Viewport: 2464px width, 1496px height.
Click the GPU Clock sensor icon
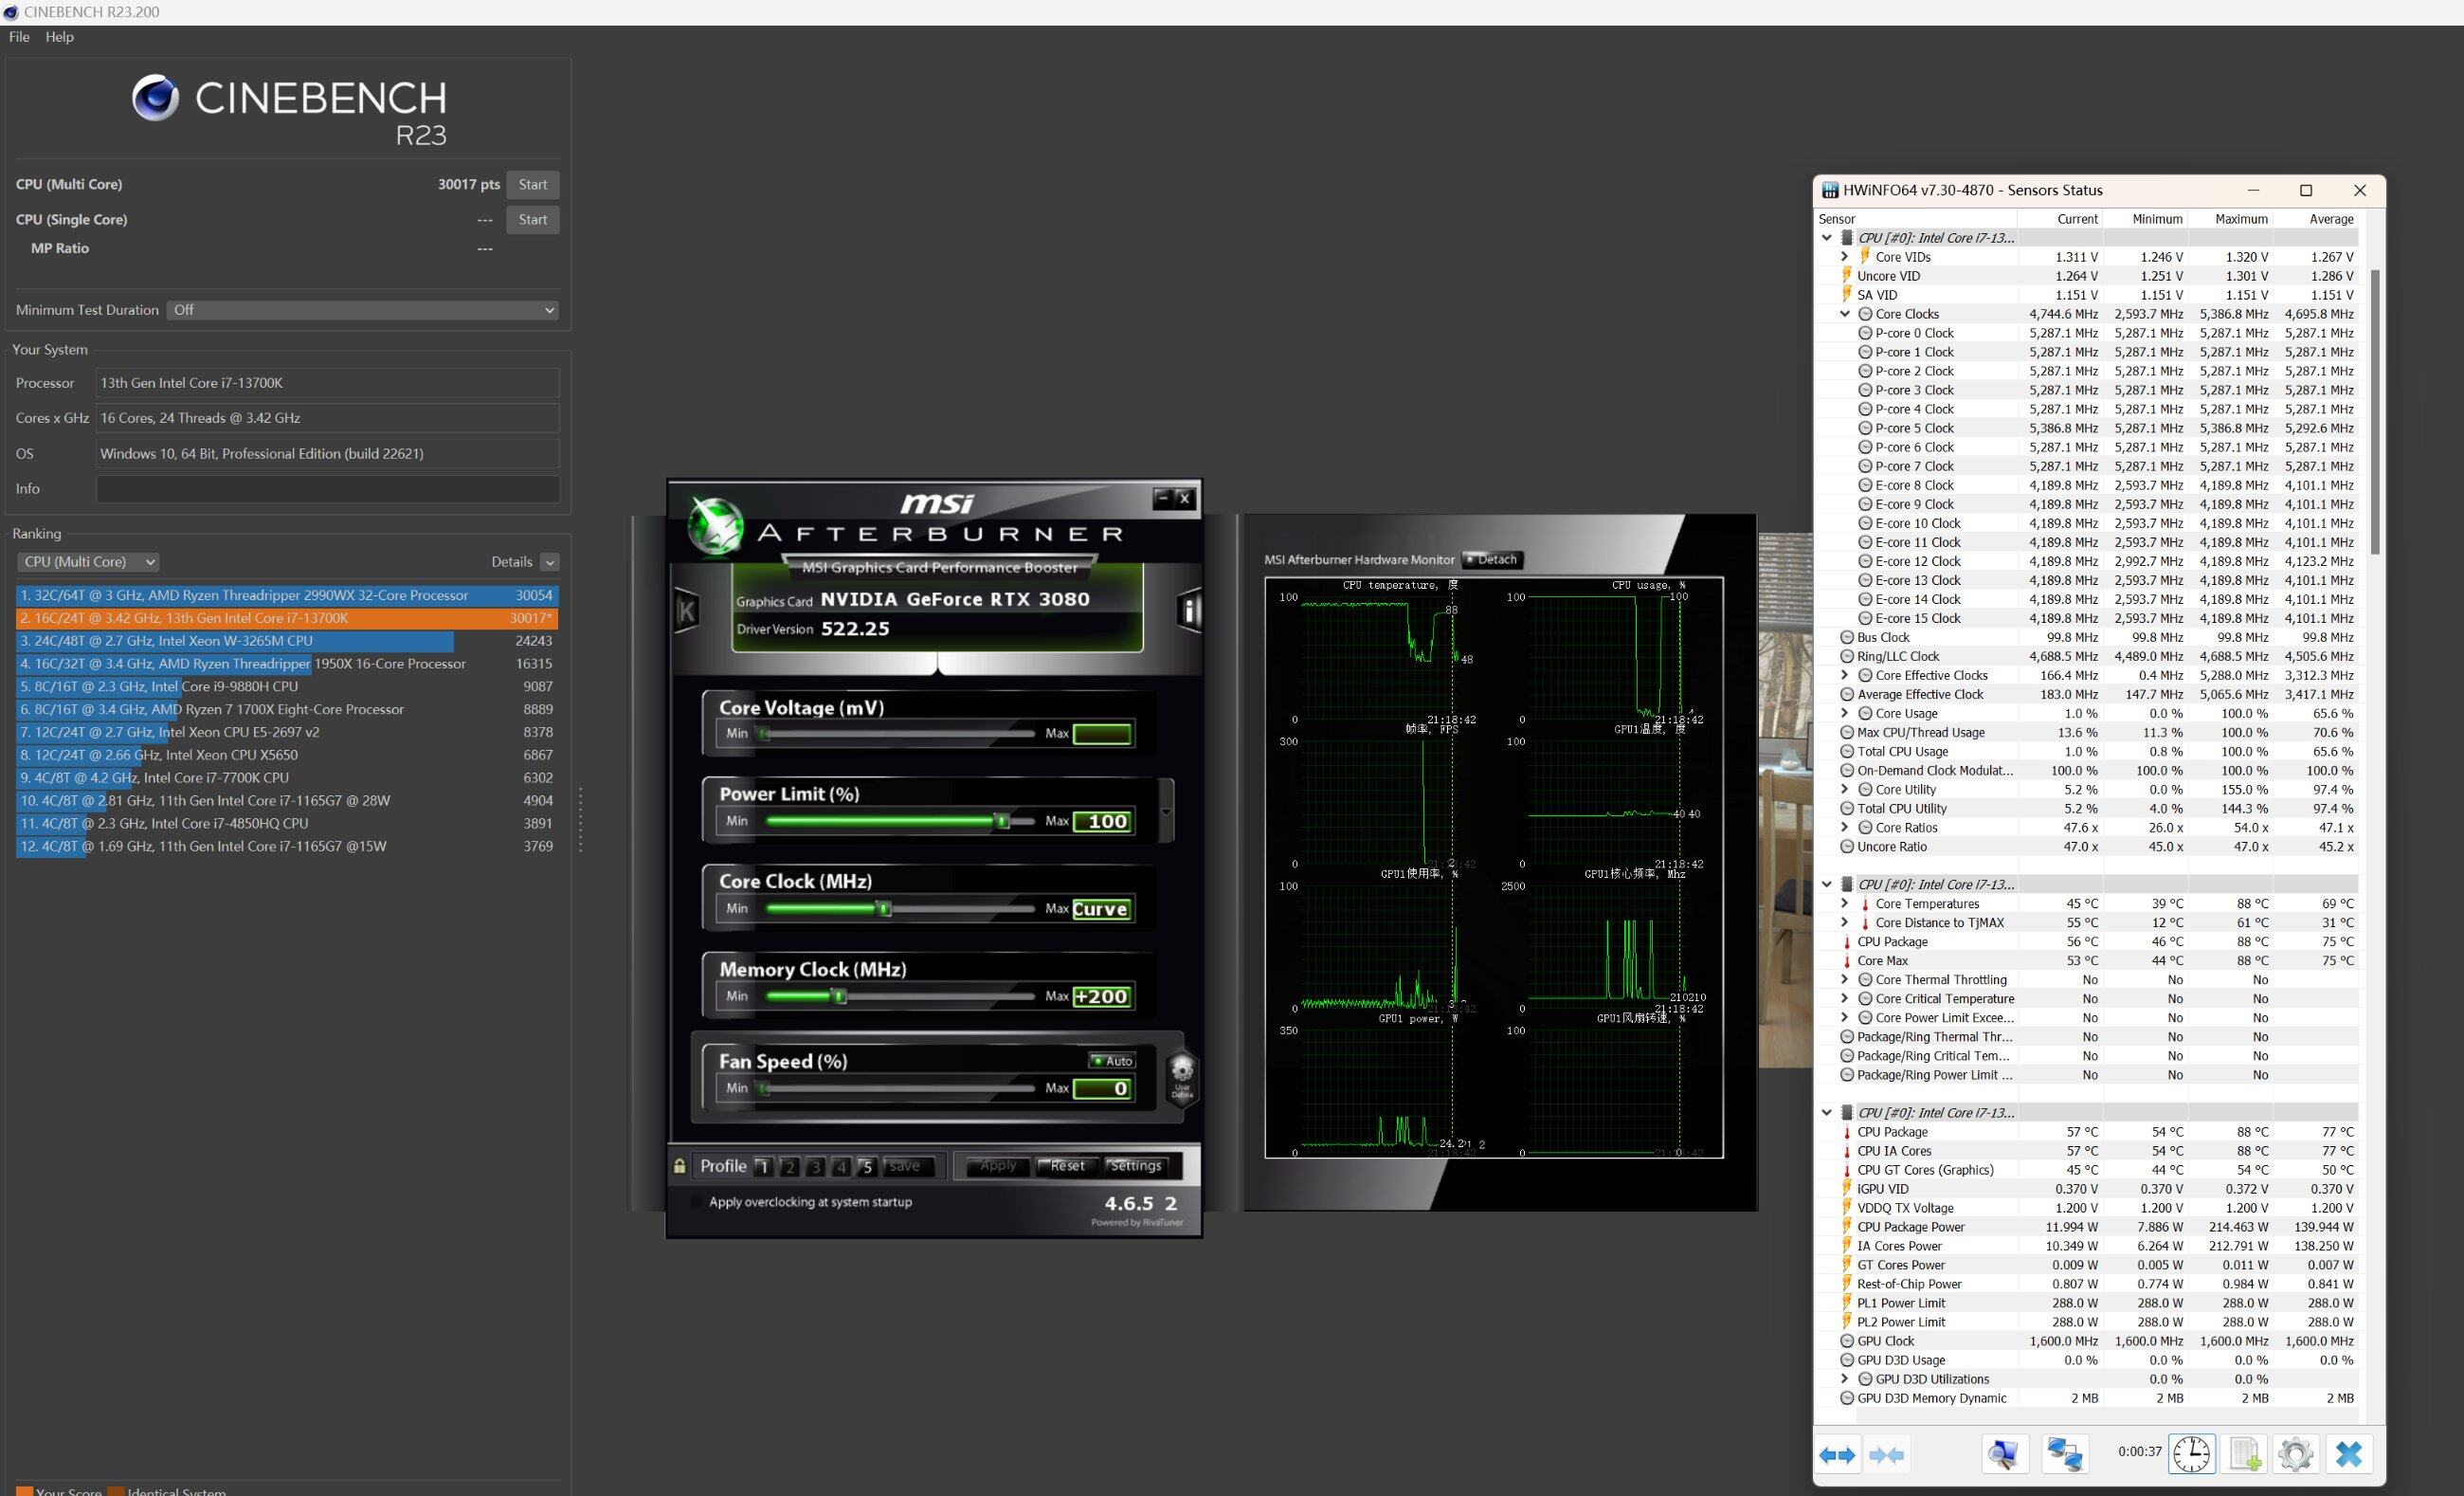click(x=1847, y=1341)
